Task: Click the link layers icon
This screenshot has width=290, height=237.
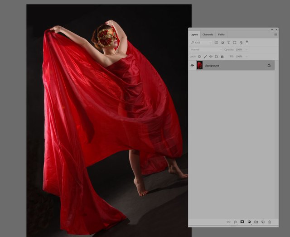Action: (228, 222)
